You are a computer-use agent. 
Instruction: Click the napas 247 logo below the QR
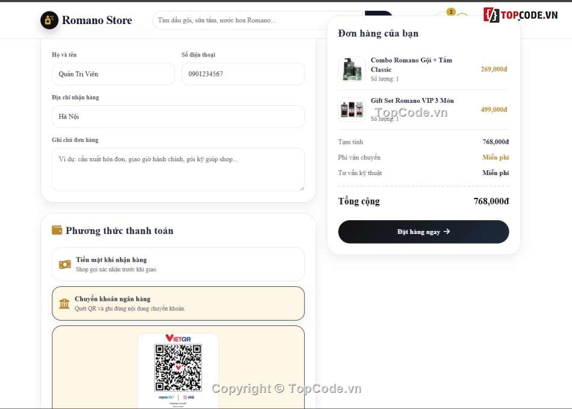[166, 398]
